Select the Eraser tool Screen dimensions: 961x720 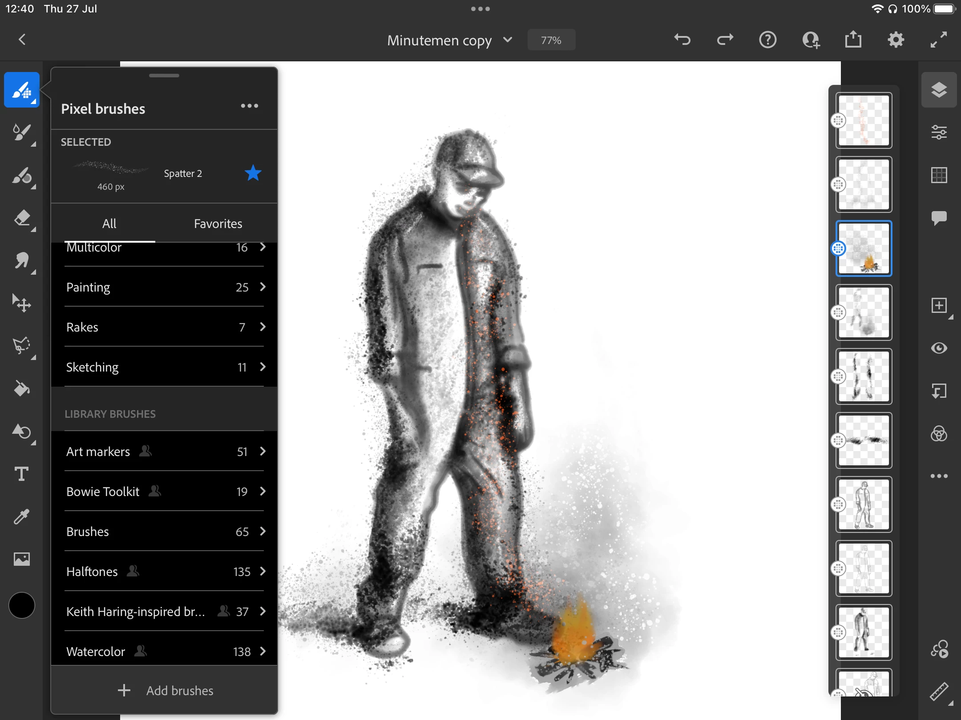[21, 218]
